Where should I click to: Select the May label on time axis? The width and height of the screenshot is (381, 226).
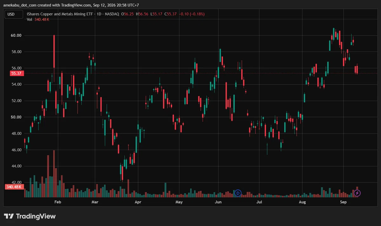pos(179,202)
